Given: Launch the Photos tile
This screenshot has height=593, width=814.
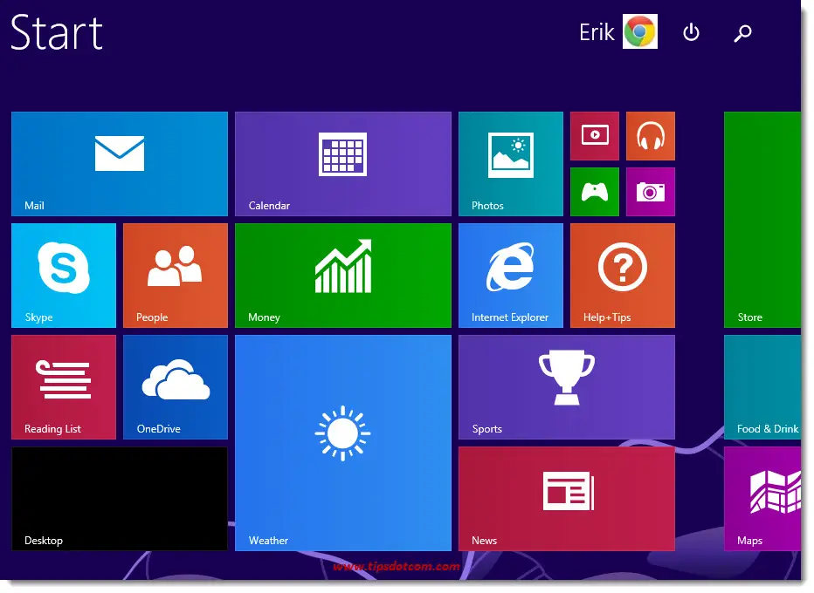Looking at the screenshot, I should tap(511, 164).
